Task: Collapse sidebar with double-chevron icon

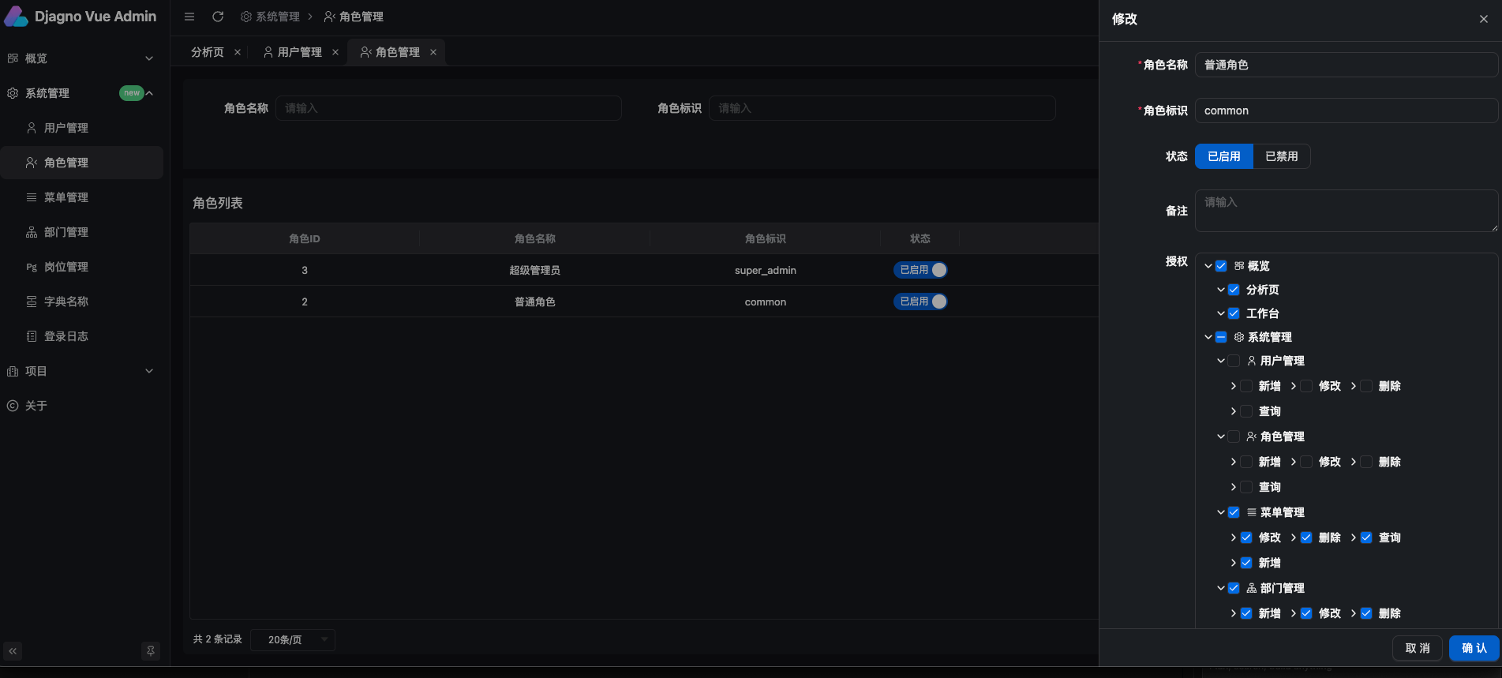Action: [13, 651]
